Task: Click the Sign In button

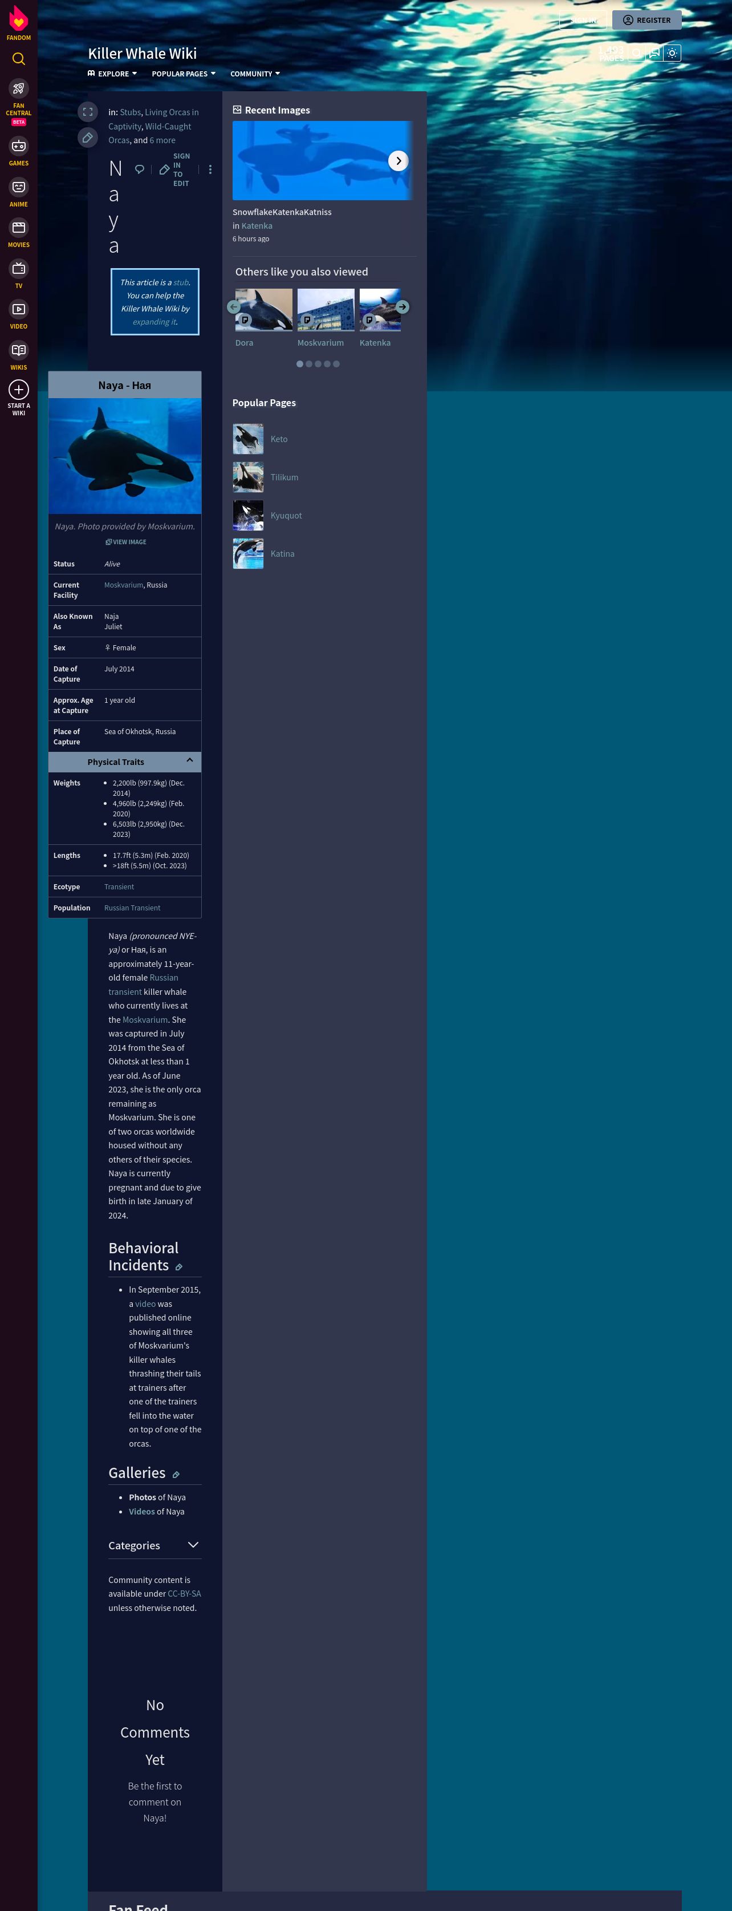Action: pyautogui.click(x=583, y=20)
